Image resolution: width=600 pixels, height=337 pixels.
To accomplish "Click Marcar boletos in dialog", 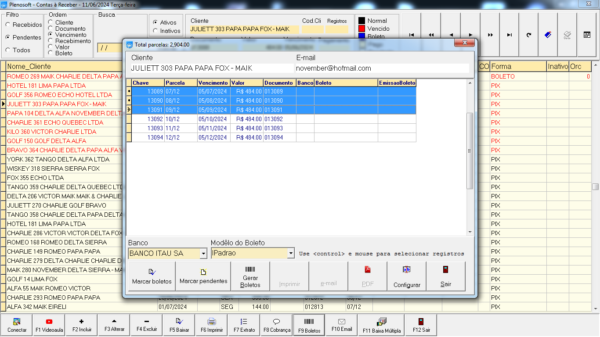I will (152, 276).
